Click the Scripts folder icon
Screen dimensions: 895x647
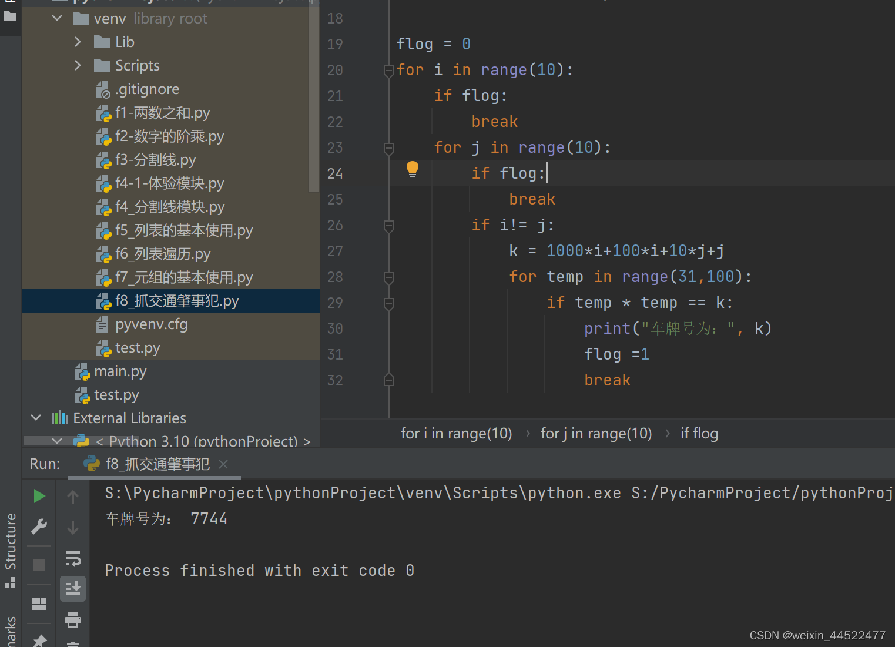pyautogui.click(x=102, y=65)
